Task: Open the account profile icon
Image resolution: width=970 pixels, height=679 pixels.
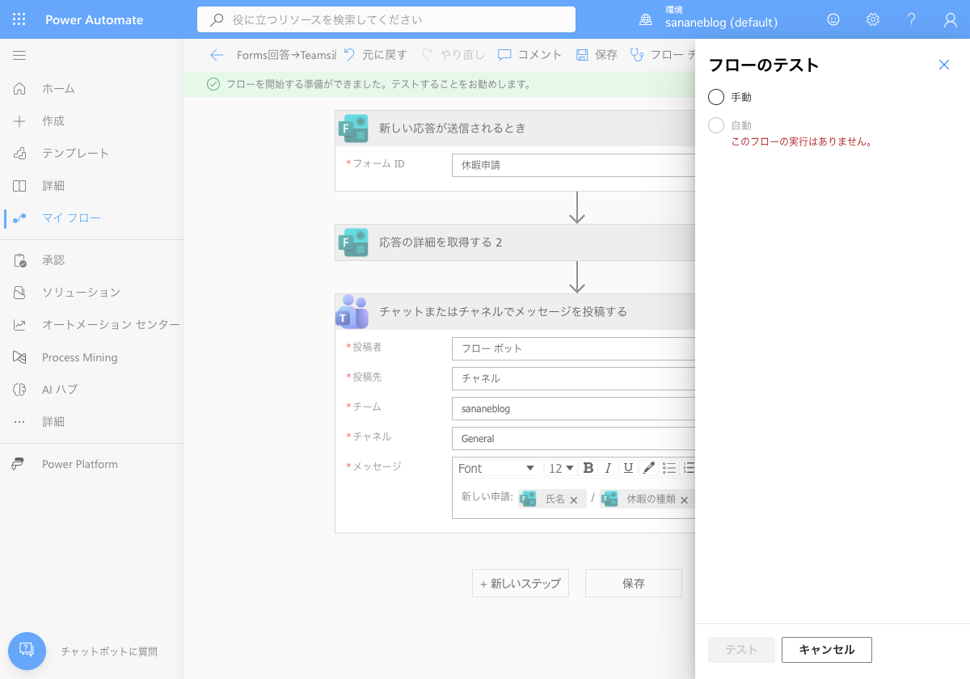Action: click(951, 19)
